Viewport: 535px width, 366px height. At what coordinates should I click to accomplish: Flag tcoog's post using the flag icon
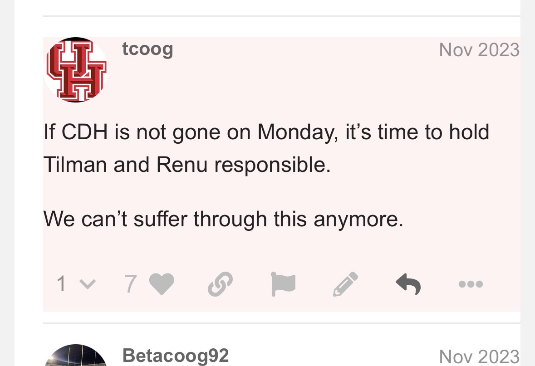(283, 284)
